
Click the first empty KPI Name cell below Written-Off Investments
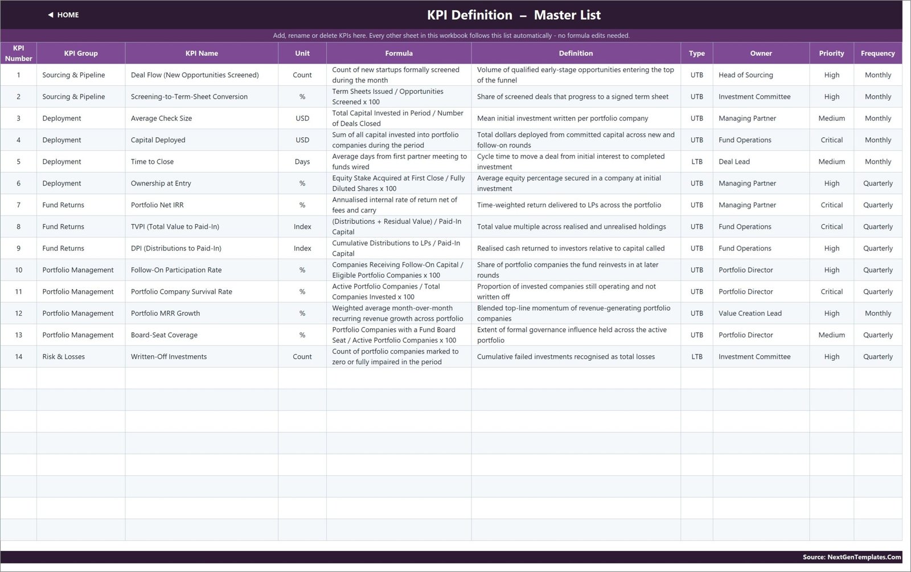[202, 378]
